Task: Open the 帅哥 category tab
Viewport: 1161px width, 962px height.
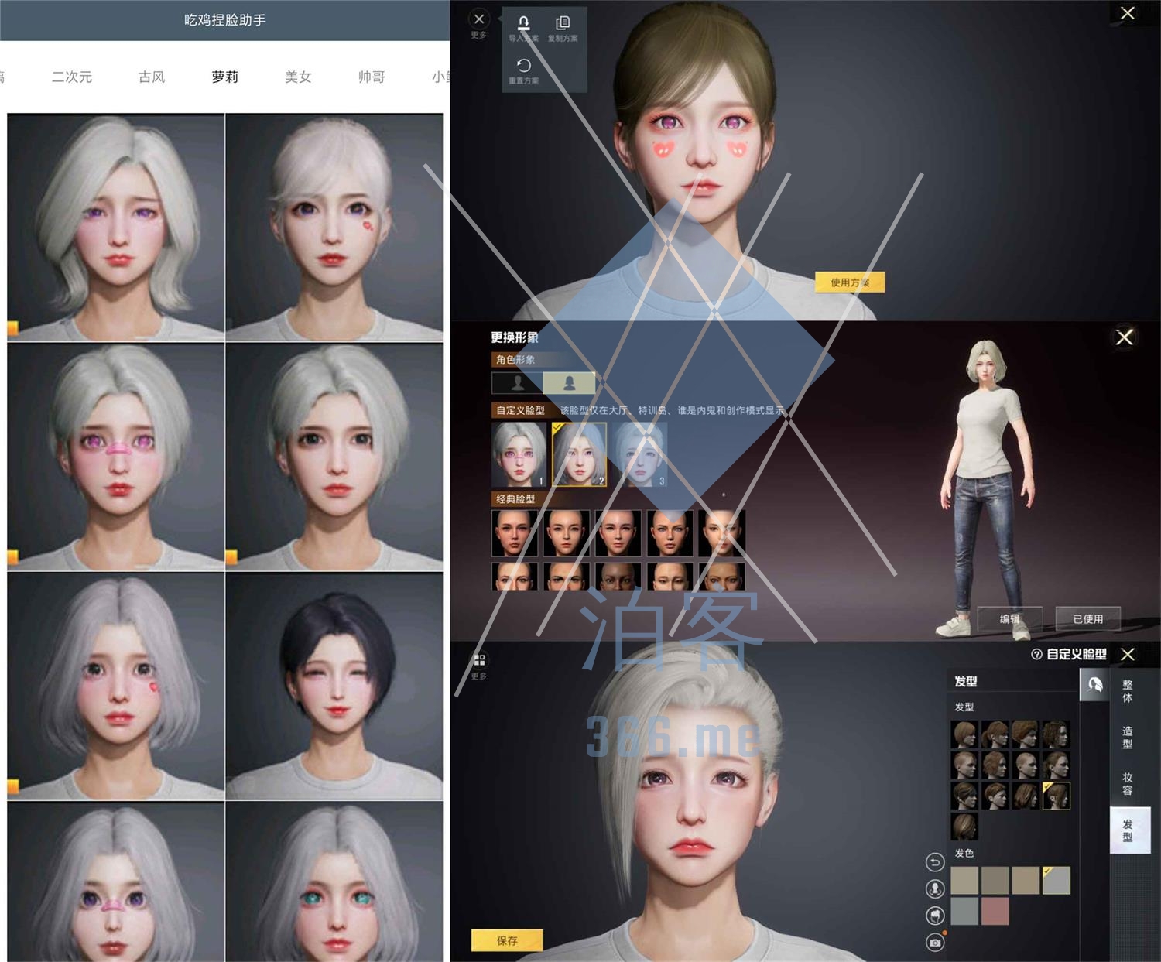Action: coord(372,77)
